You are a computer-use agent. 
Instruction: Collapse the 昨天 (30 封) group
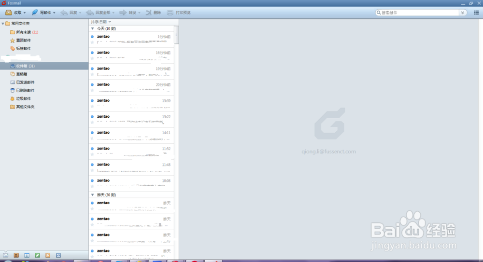(92, 195)
